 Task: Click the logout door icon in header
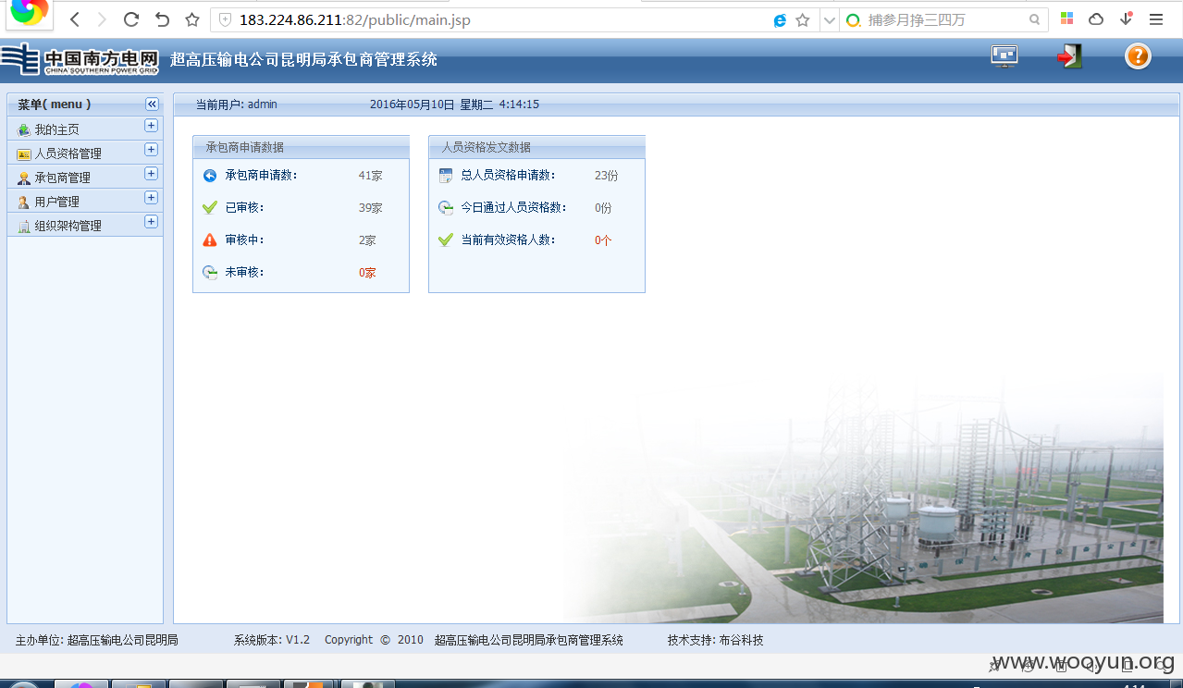pos(1070,56)
